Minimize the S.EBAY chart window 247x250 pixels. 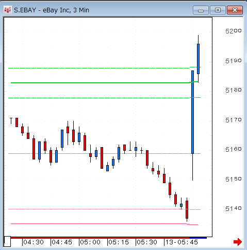click(x=201, y=10)
